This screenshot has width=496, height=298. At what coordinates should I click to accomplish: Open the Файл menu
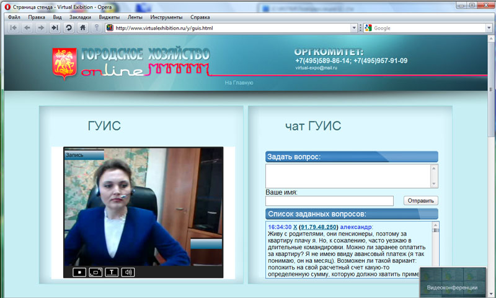[14, 17]
